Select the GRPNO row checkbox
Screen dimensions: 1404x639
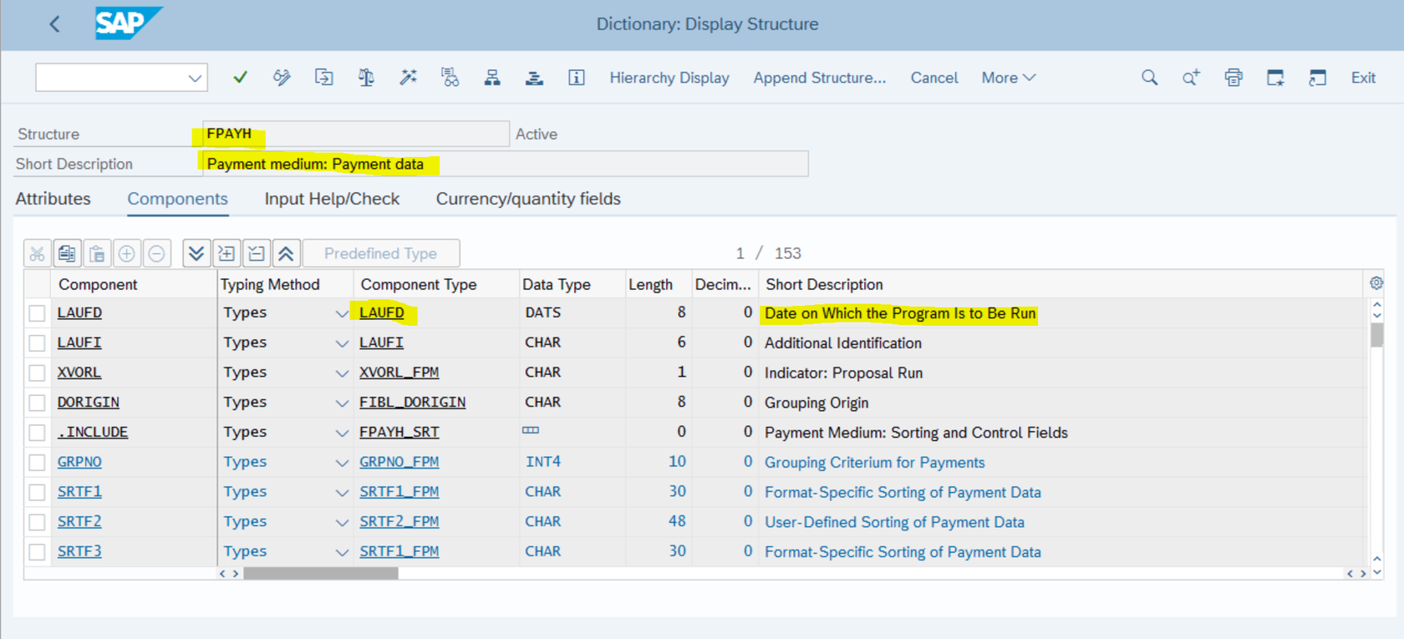click(x=37, y=462)
